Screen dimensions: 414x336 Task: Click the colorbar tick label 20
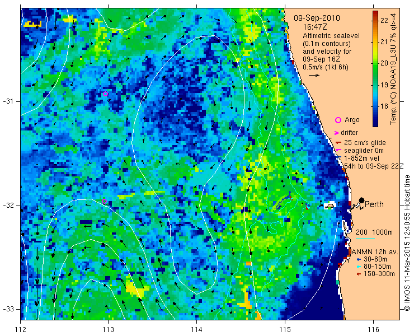pyautogui.click(x=384, y=63)
